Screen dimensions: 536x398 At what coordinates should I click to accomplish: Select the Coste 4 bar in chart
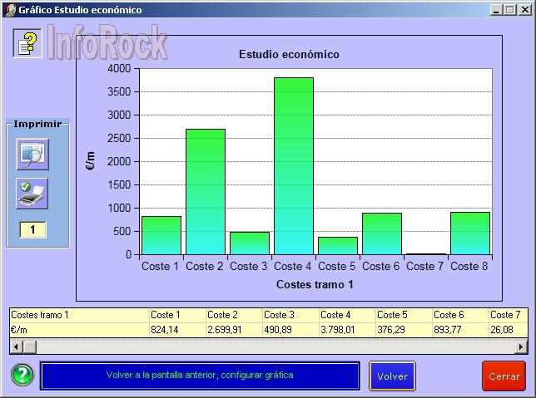(x=293, y=165)
